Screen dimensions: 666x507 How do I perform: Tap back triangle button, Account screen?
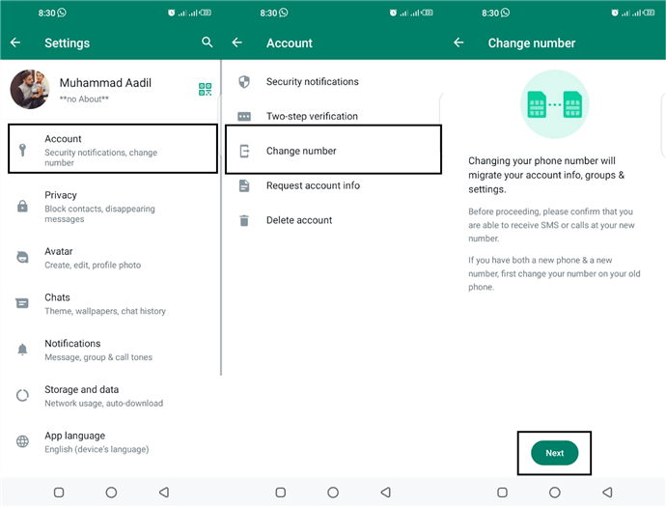(x=386, y=493)
